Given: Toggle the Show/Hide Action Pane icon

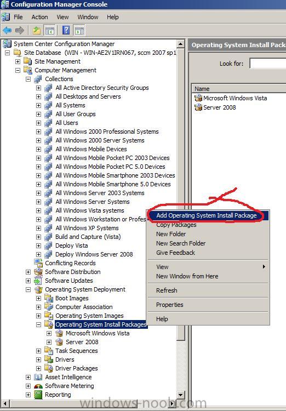Looking at the screenshot, I should coord(79,30).
